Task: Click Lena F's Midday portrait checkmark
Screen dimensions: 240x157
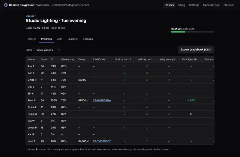Action: [x=147, y=141]
